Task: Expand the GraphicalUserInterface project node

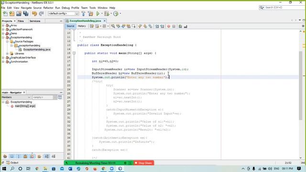Action: point(3,57)
